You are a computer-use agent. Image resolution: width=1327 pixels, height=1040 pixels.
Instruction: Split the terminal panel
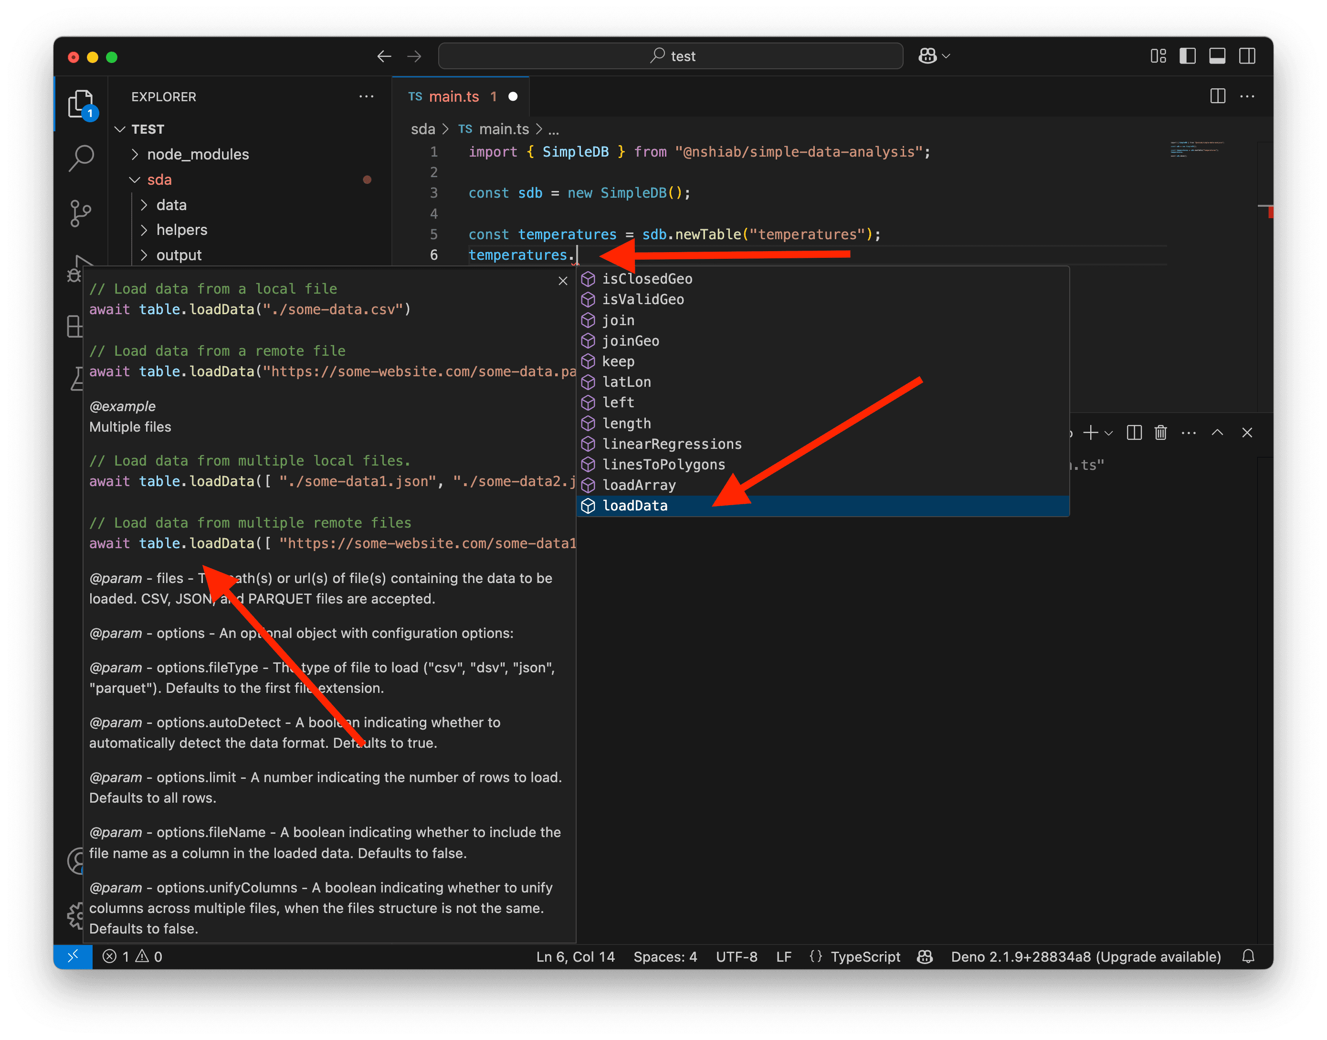coord(1134,432)
